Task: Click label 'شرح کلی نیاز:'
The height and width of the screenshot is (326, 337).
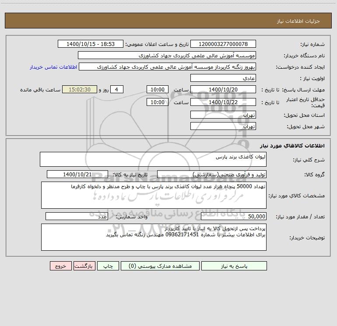Action: pos(309,160)
